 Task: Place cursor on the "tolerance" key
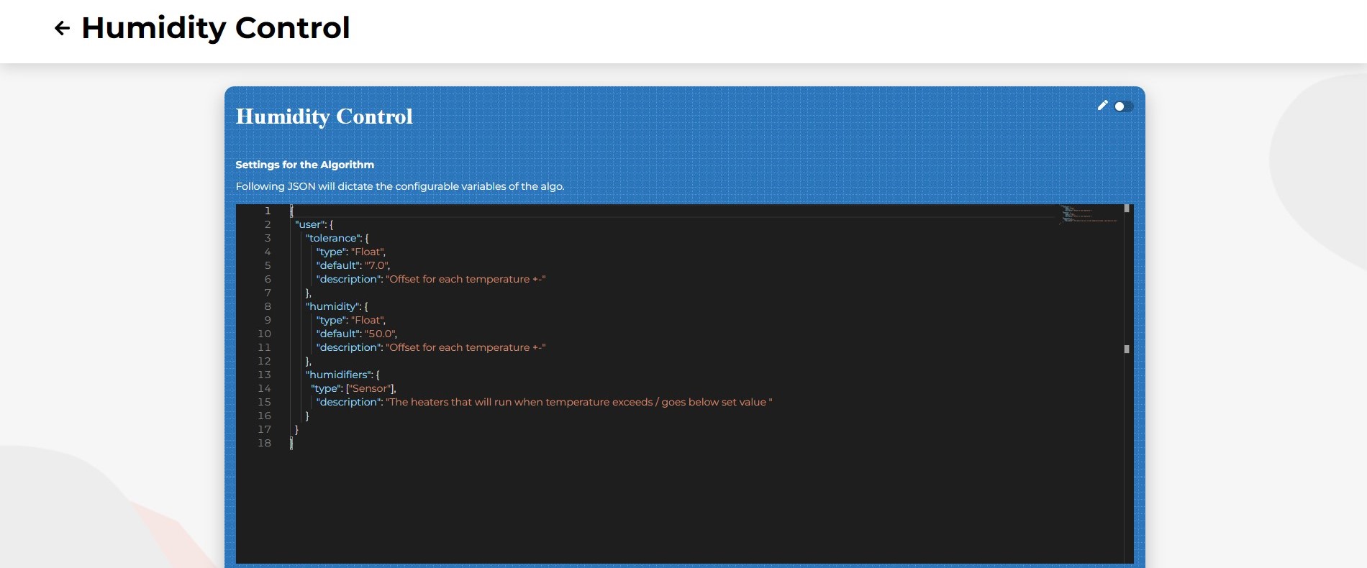tap(333, 238)
